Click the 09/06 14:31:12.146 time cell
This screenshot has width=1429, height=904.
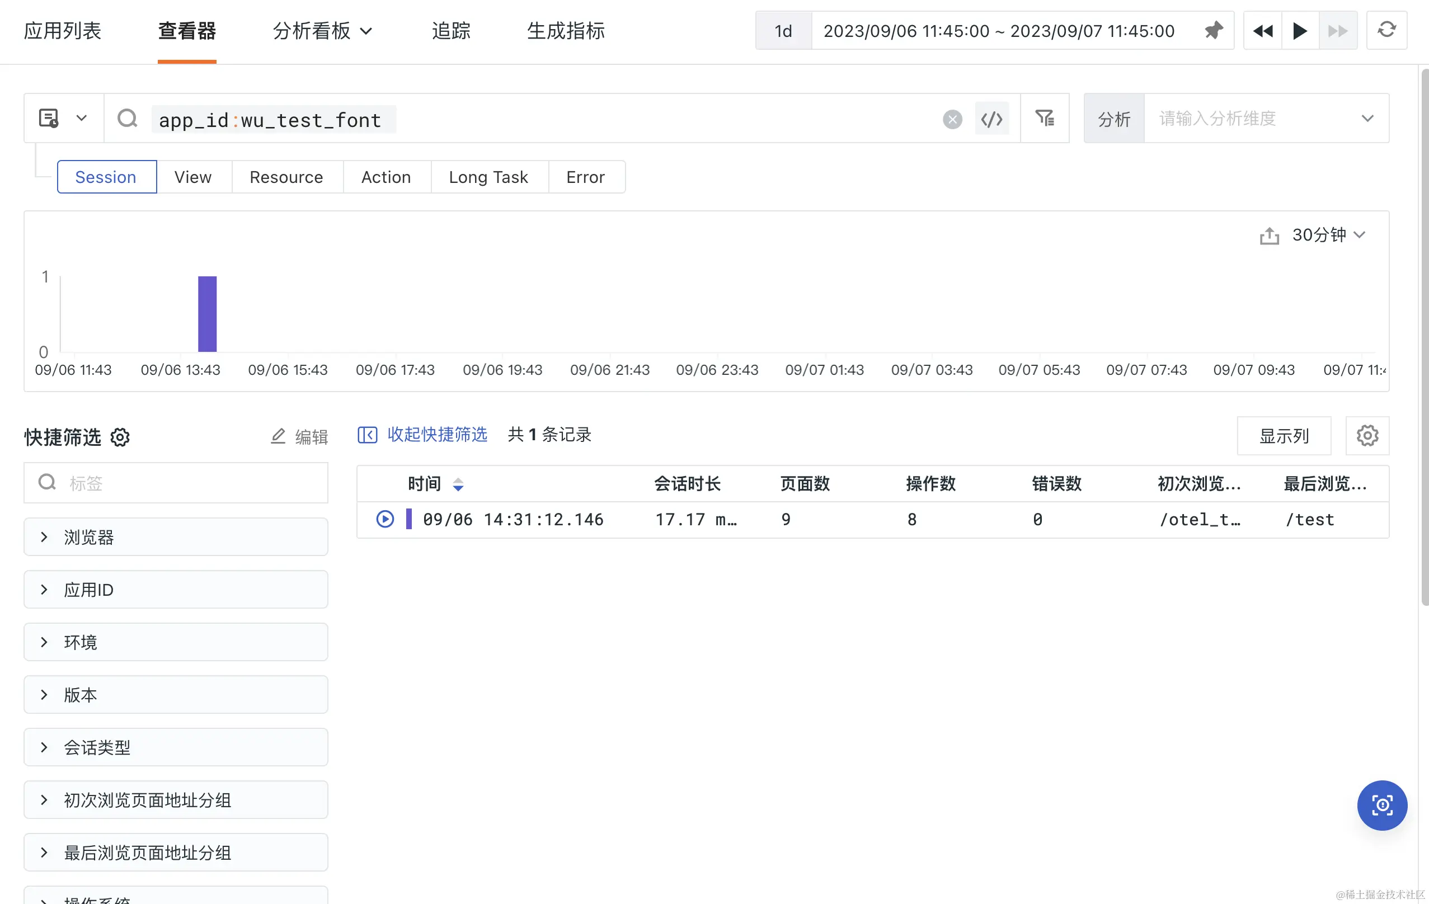point(513,520)
